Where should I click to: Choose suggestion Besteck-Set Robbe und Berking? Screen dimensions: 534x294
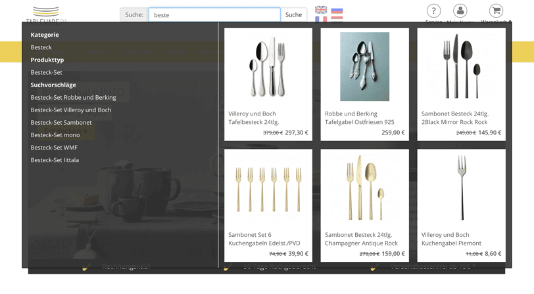(x=73, y=98)
